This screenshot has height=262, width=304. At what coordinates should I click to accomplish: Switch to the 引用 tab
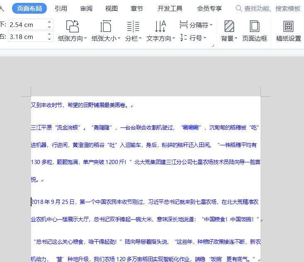pyautogui.click(x=61, y=9)
